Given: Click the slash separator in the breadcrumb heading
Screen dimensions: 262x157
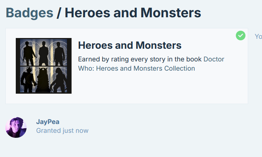Looking at the screenshot, I should [59, 13].
